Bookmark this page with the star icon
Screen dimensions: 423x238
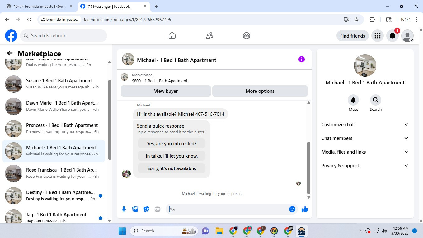(x=356, y=20)
